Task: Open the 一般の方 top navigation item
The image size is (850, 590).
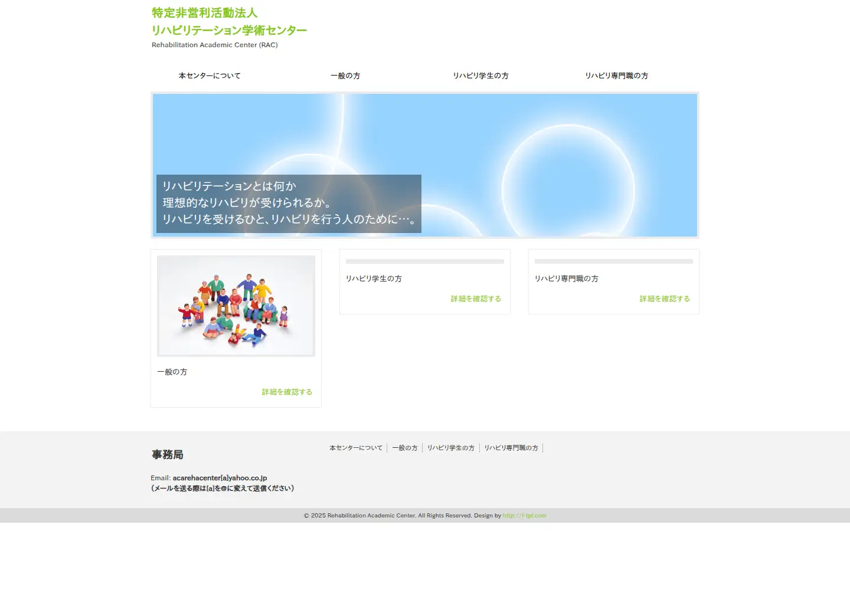Action: (345, 76)
